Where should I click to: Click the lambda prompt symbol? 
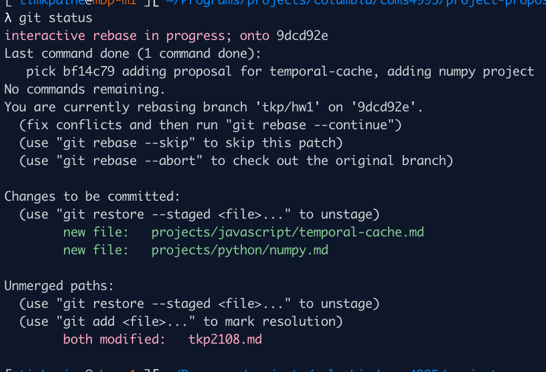pos(8,18)
